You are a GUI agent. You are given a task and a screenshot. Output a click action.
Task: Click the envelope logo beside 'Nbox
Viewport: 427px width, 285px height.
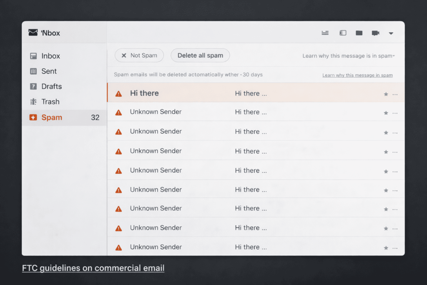pyautogui.click(x=33, y=33)
